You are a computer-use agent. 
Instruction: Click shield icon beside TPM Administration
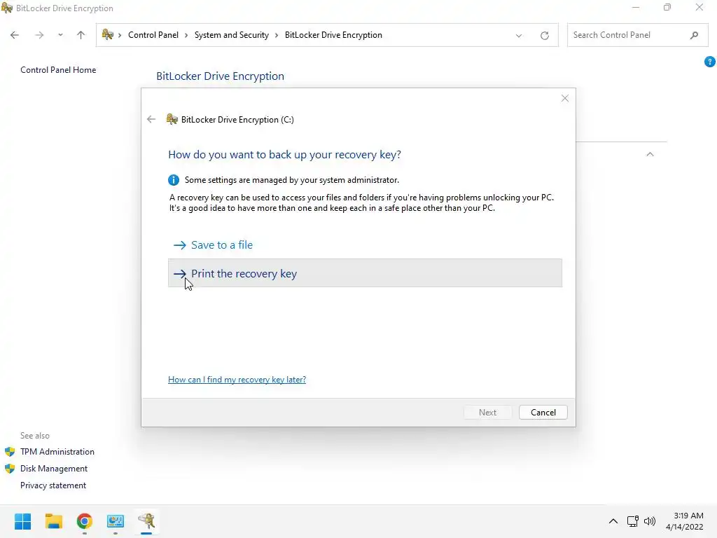pos(10,452)
